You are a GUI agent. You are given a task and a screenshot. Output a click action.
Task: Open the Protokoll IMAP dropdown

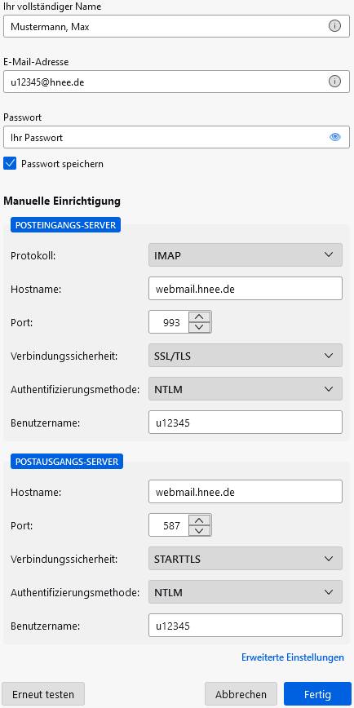pyautogui.click(x=246, y=255)
